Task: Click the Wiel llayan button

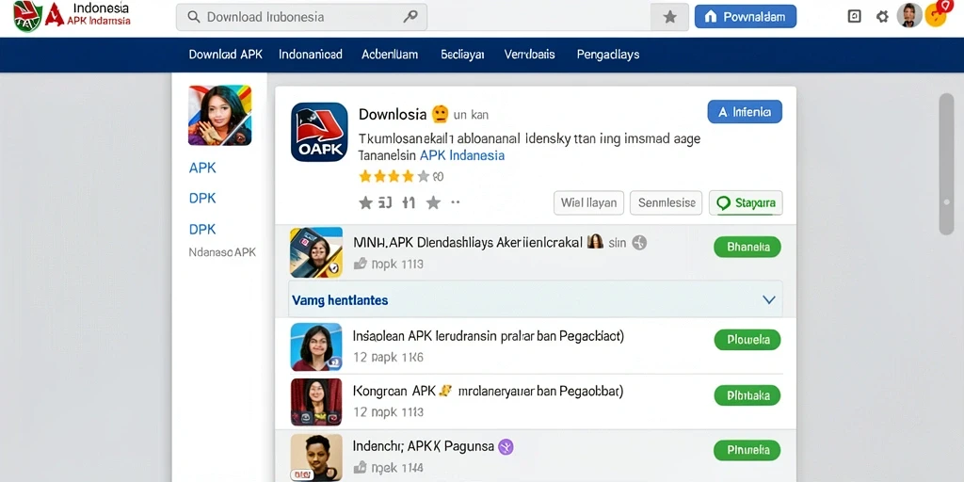Action: click(589, 203)
